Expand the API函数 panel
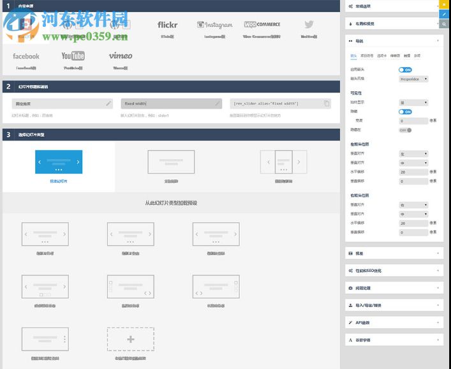The width and height of the screenshot is (451, 369). tap(394, 322)
